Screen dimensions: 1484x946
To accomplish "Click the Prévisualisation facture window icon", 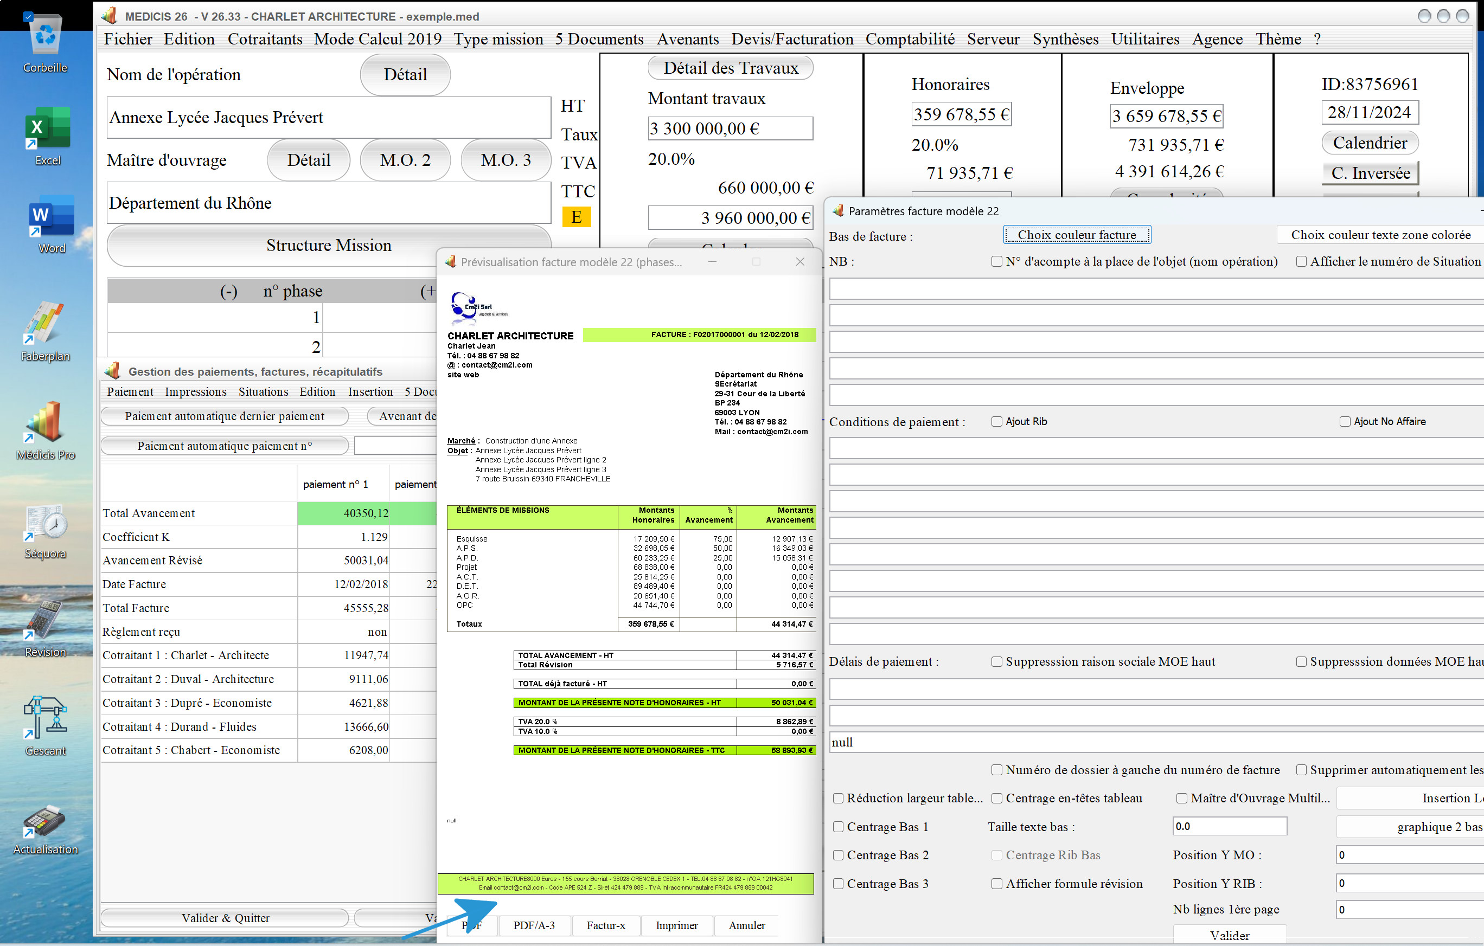I will tap(451, 262).
